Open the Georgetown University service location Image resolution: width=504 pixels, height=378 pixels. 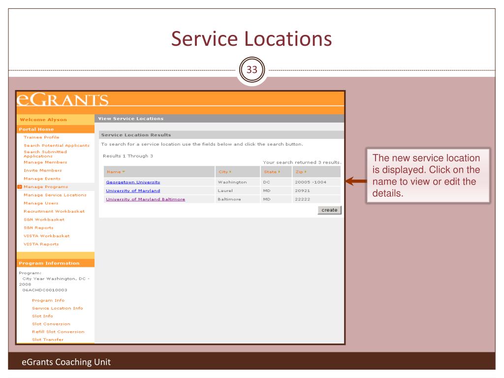pyautogui.click(x=133, y=182)
